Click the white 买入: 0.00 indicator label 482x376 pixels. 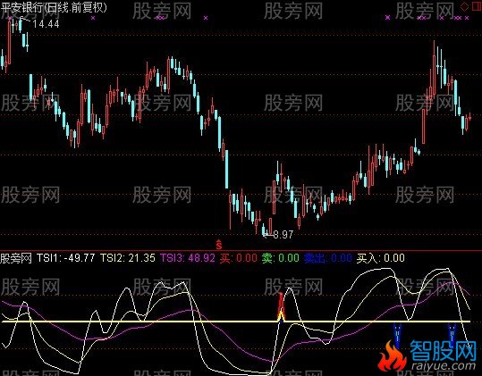pyautogui.click(x=381, y=258)
